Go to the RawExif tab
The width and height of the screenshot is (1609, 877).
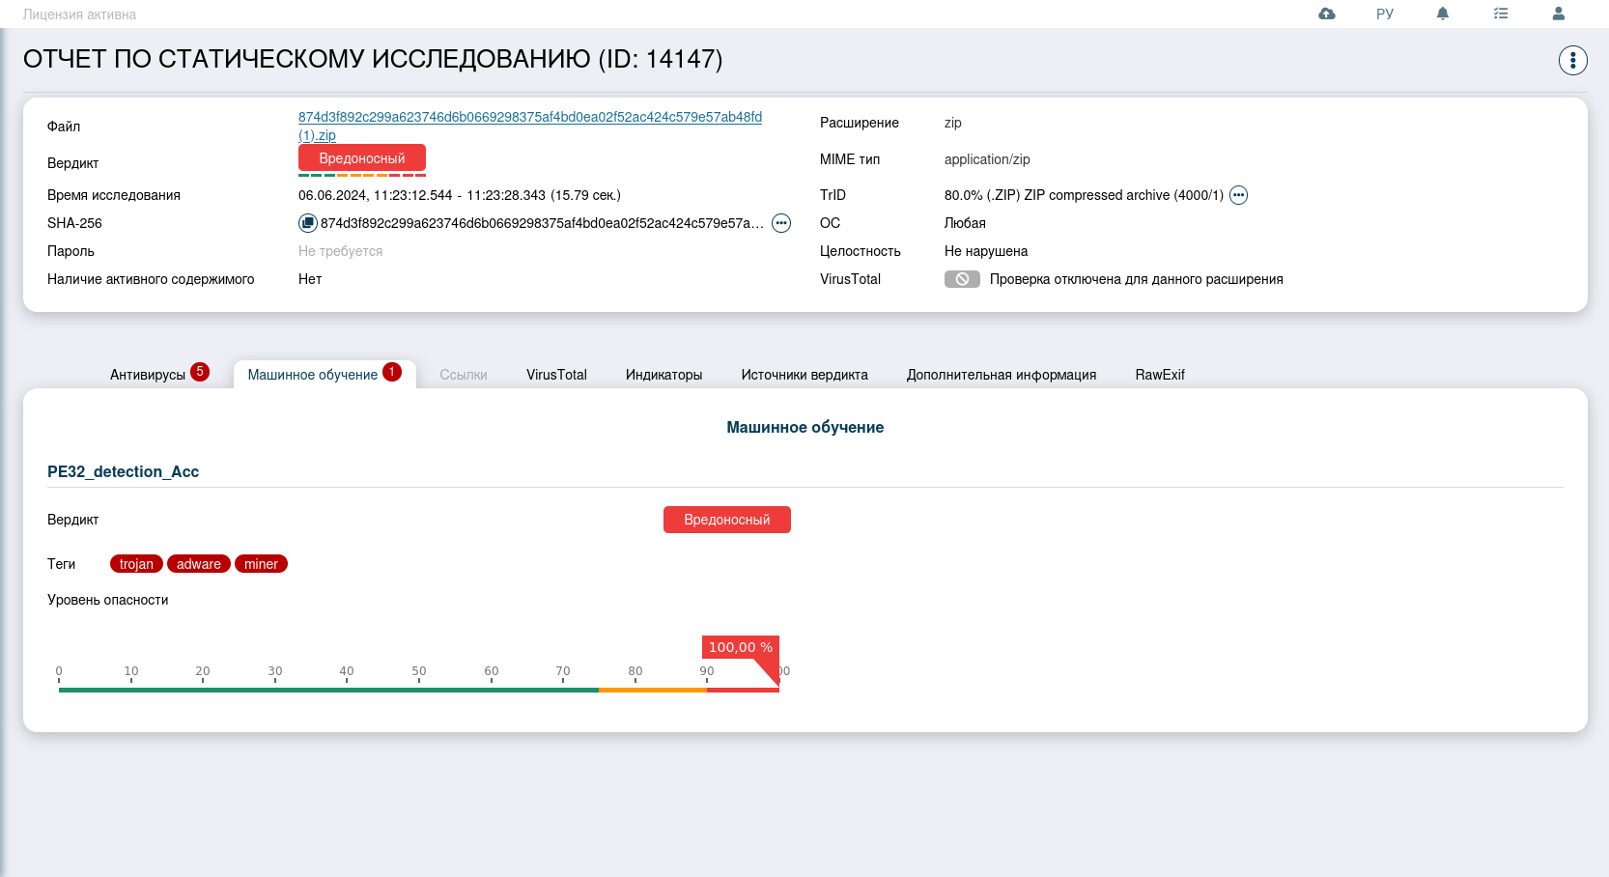[1159, 375]
